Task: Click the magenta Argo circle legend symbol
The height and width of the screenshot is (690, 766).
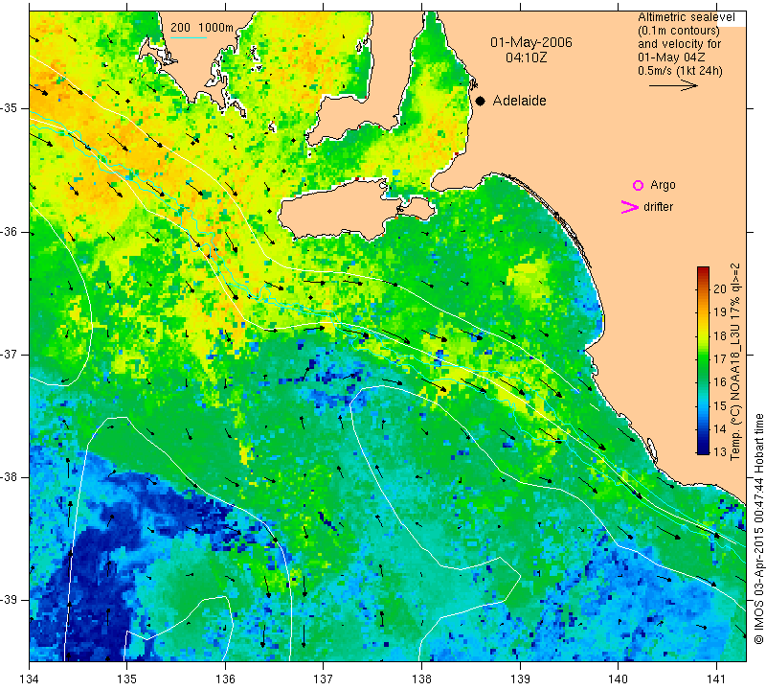Action: pyautogui.click(x=638, y=185)
